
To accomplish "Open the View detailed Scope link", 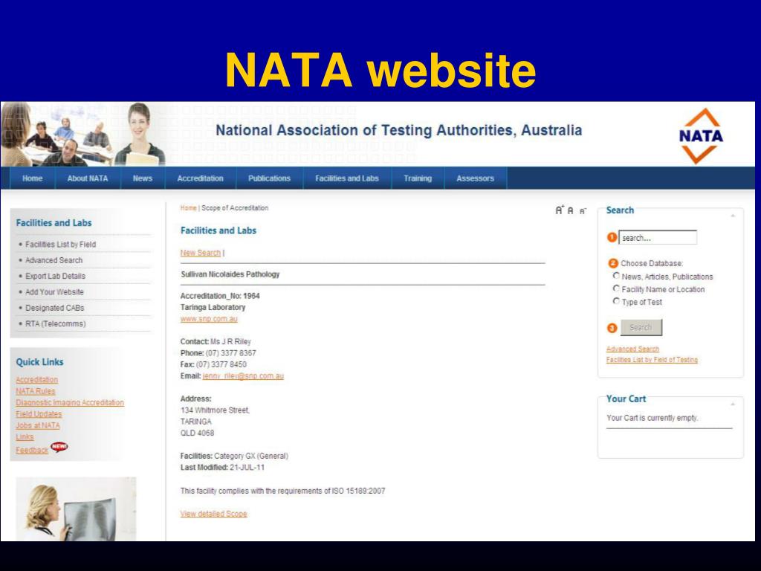I will 213,513.
